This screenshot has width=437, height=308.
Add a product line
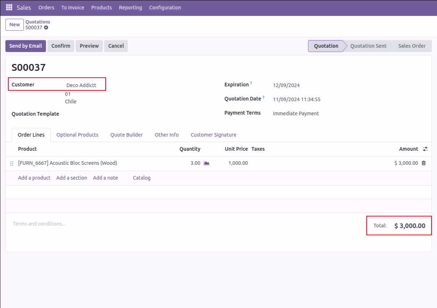tap(34, 178)
